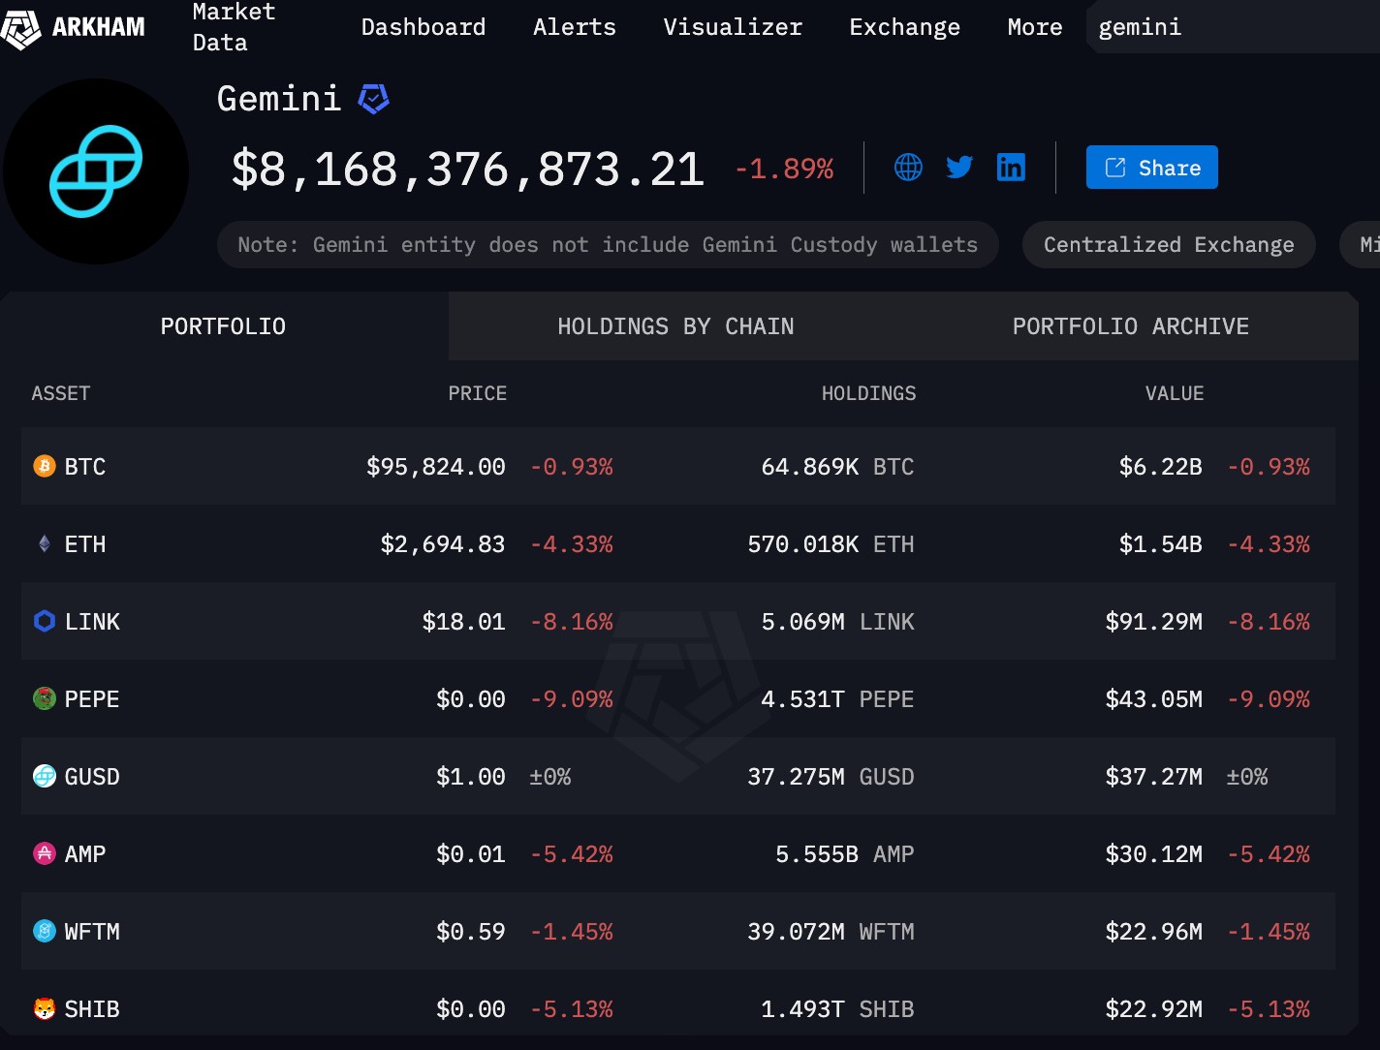This screenshot has height=1050, width=1380.
Task: Click the SHIB token icon
Action: [x=45, y=1008]
